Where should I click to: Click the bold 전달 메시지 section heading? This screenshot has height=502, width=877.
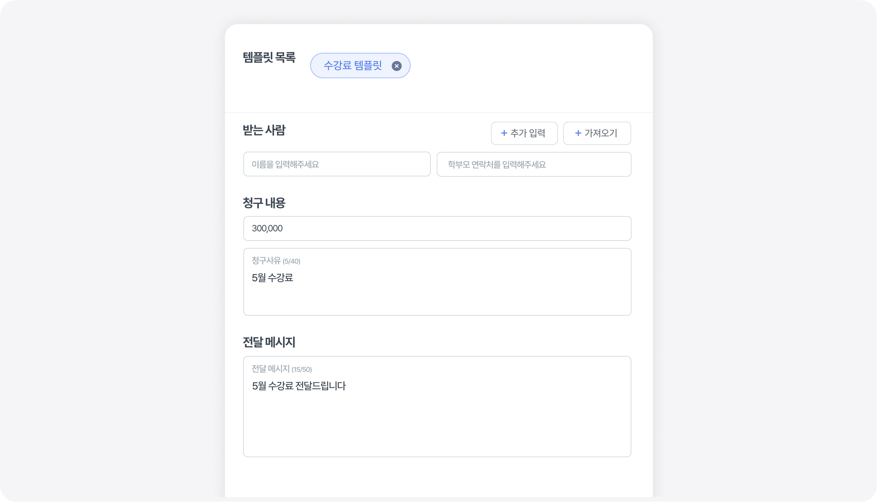pyautogui.click(x=269, y=342)
